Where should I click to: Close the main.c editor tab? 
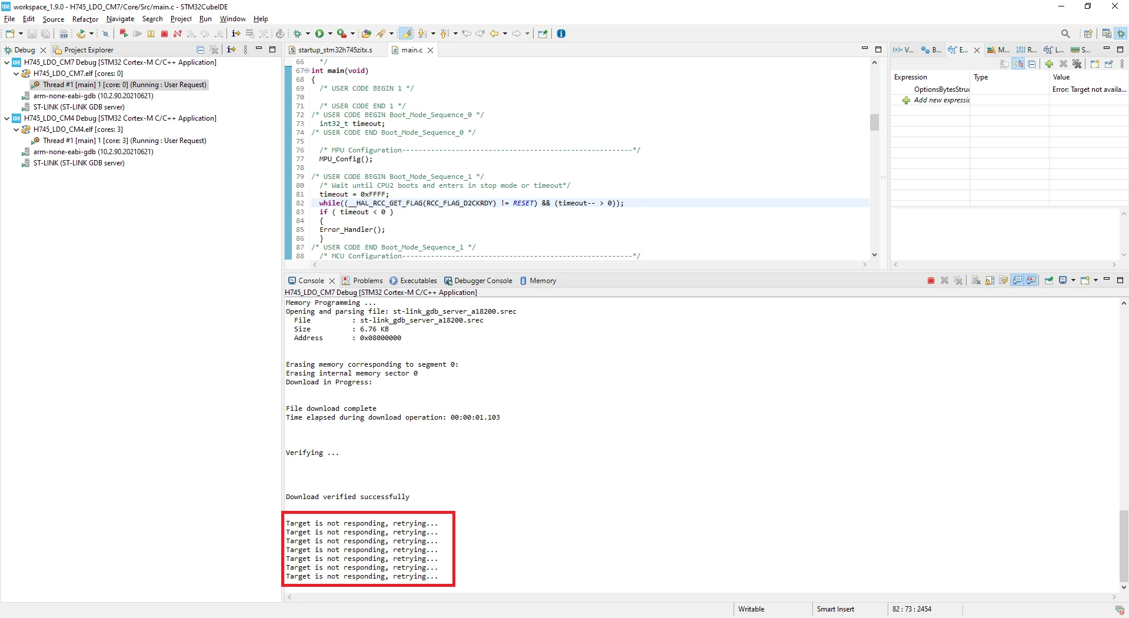point(431,50)
